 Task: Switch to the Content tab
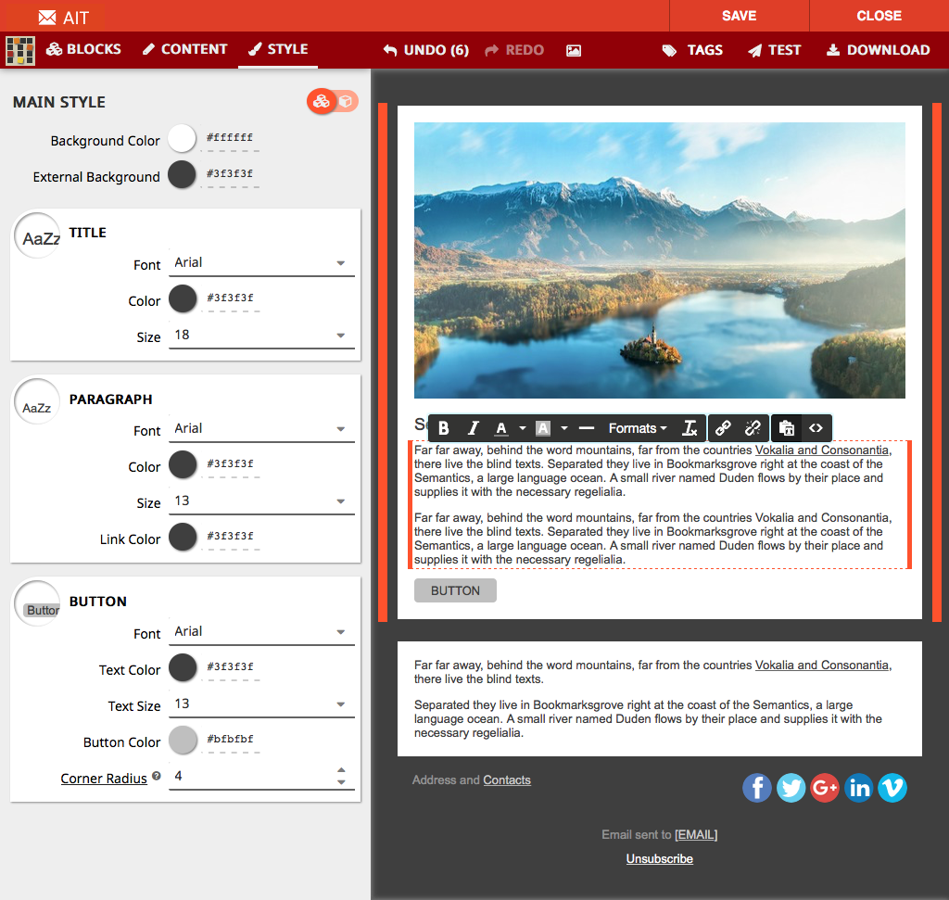coord(185,50)
